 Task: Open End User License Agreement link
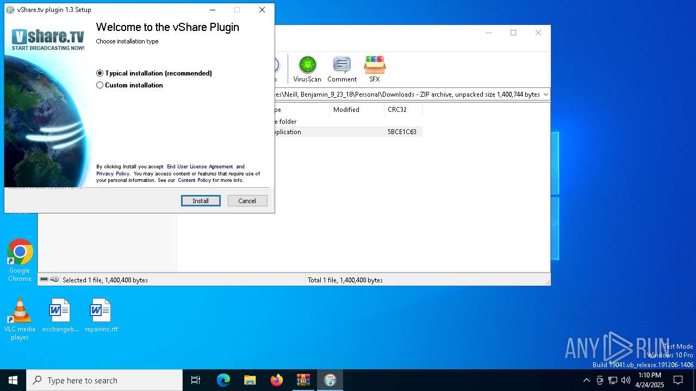pyautogui.click(x=200, y=167)
